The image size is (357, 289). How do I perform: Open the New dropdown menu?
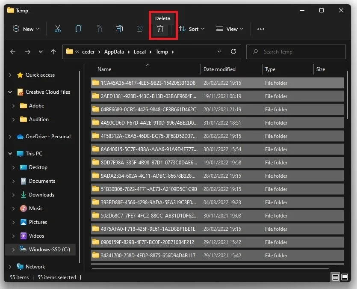point(26,29)
